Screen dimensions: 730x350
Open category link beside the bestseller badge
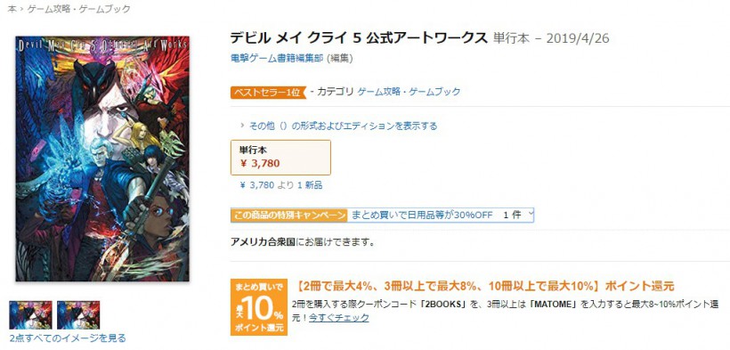(409, 92)
